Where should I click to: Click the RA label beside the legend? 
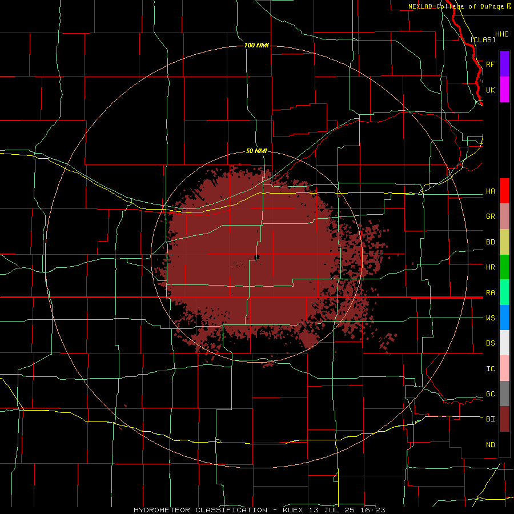point(490,293)
